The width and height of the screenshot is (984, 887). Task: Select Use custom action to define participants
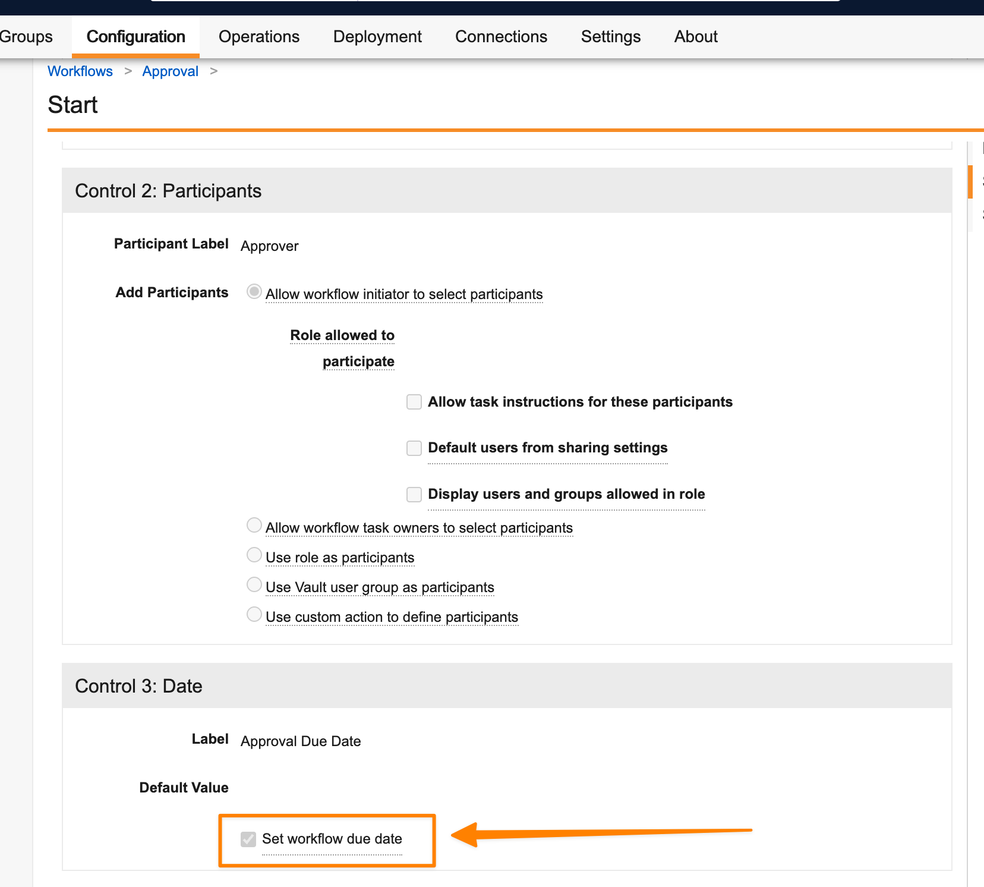pos(254,615)
